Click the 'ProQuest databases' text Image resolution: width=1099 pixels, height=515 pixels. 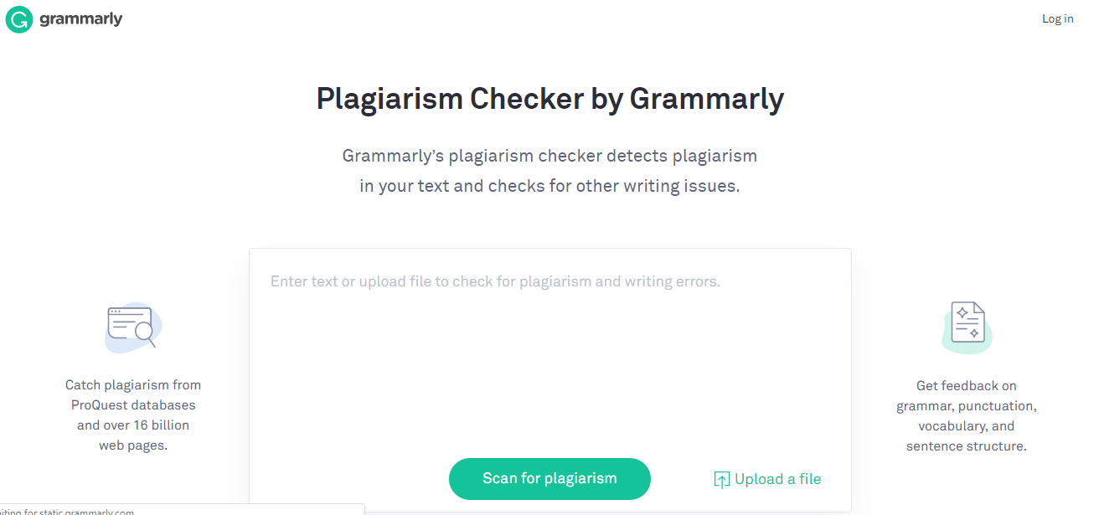coord(133,405)
